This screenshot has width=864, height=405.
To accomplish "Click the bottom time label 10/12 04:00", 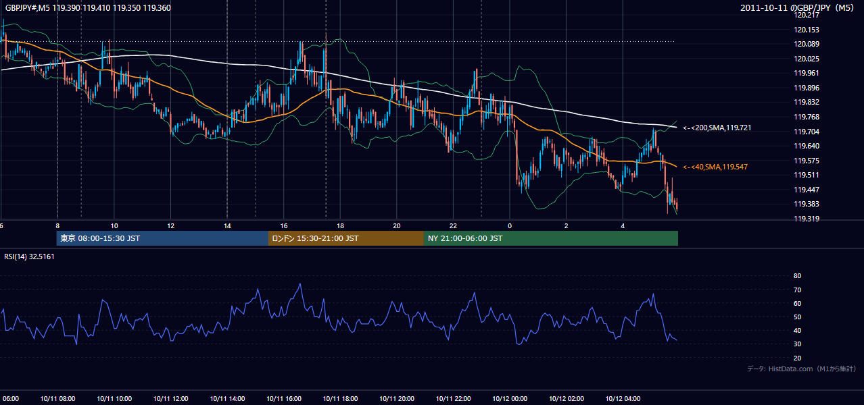I will point(623,399).
